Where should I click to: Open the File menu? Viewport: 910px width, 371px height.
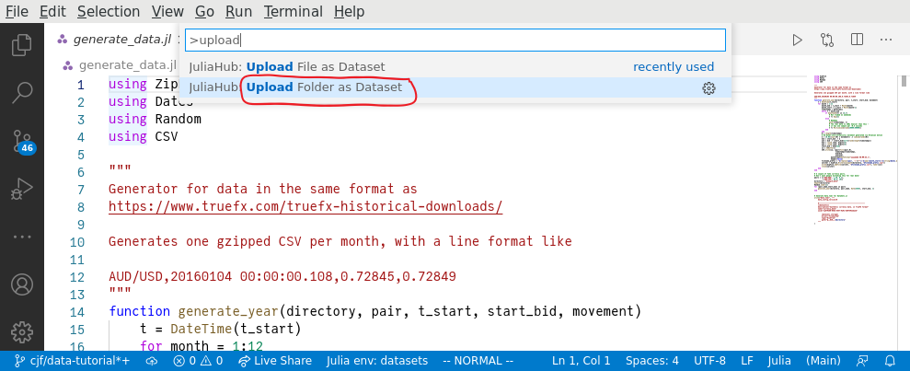(x=17, y=12)
